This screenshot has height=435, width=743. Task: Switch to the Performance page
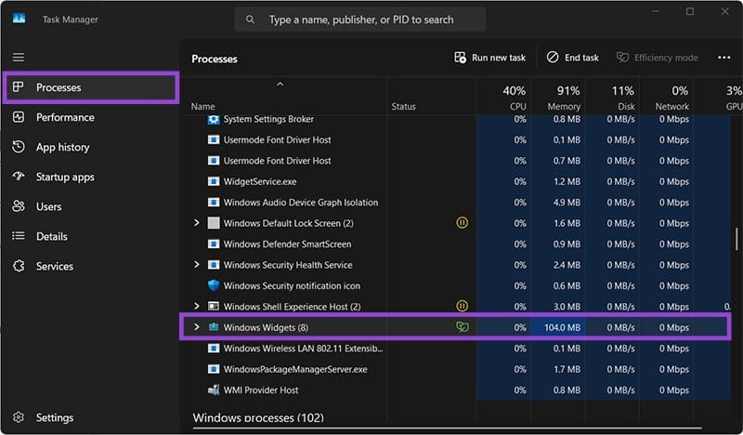tap(91, 117)
